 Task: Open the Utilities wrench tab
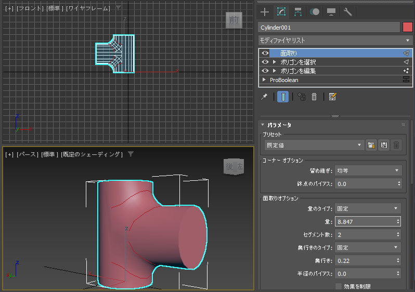point(347,12)
